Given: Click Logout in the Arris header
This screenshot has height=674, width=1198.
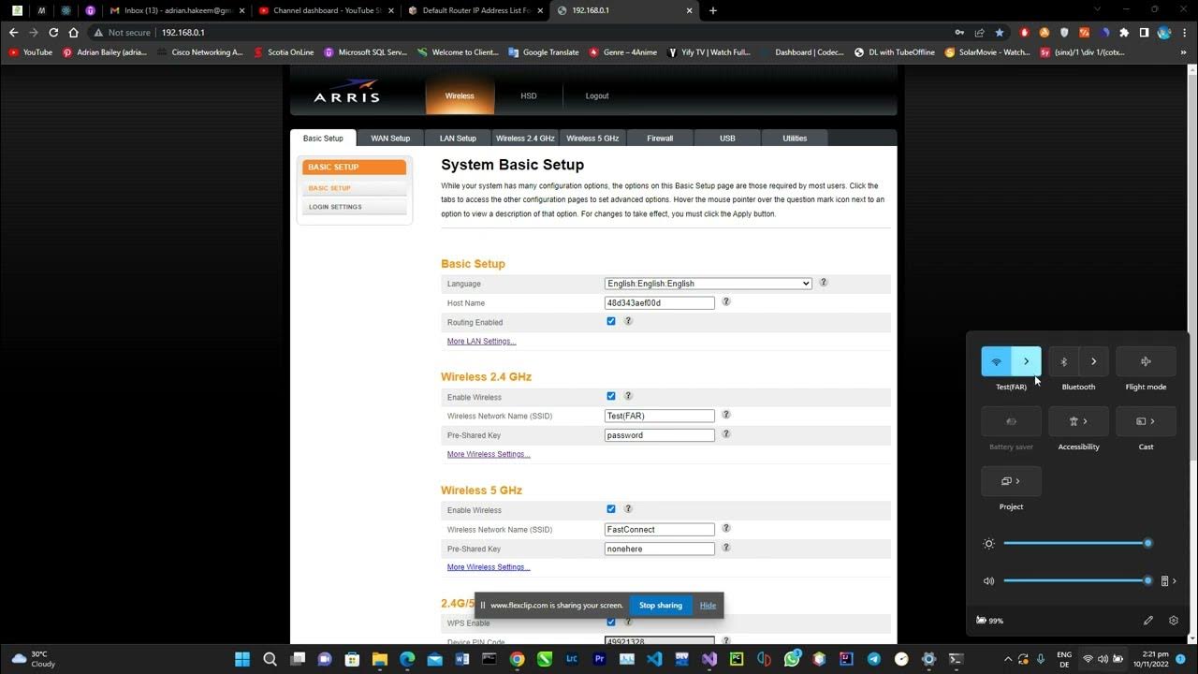Looking at the screenshot, I should [597, 95].
